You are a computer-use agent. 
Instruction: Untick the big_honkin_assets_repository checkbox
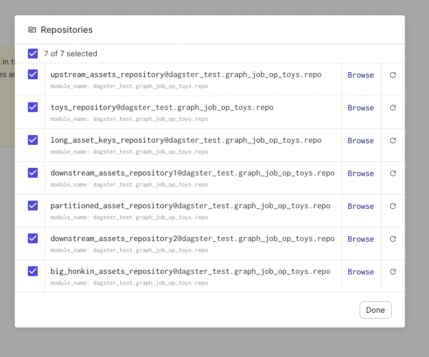(33, 271)
